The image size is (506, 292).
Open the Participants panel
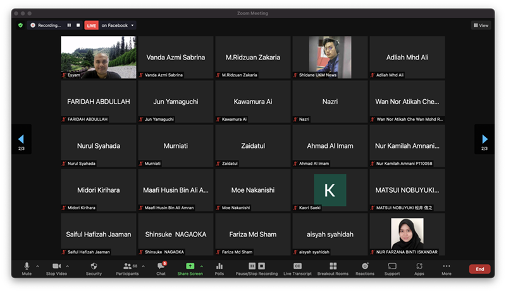tap(127, 268)
